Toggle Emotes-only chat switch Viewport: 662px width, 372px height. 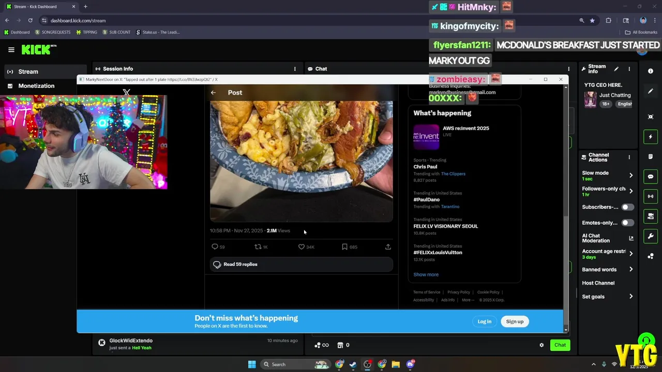(x=627, y=223)
